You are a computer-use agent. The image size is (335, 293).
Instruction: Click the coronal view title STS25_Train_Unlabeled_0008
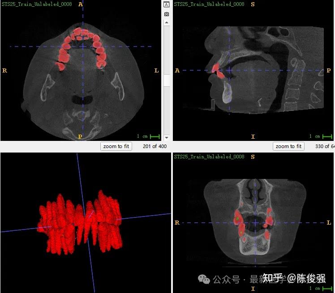tap(209, 157)
